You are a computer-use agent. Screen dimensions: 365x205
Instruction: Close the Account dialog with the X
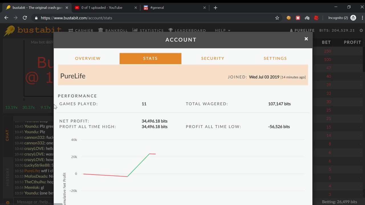click(x=306, y=39)
